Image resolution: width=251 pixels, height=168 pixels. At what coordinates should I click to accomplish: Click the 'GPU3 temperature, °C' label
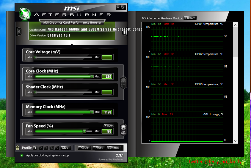tap(209, 84)
